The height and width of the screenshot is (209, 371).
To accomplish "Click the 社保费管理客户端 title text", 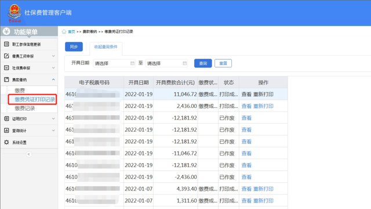I will pyautogui.click(x=48, y=13).
